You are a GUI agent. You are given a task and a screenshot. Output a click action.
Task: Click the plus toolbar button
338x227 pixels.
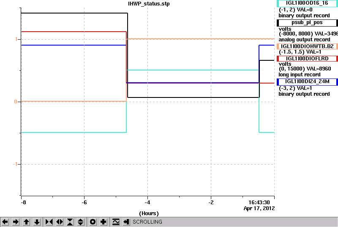point(104,222)
